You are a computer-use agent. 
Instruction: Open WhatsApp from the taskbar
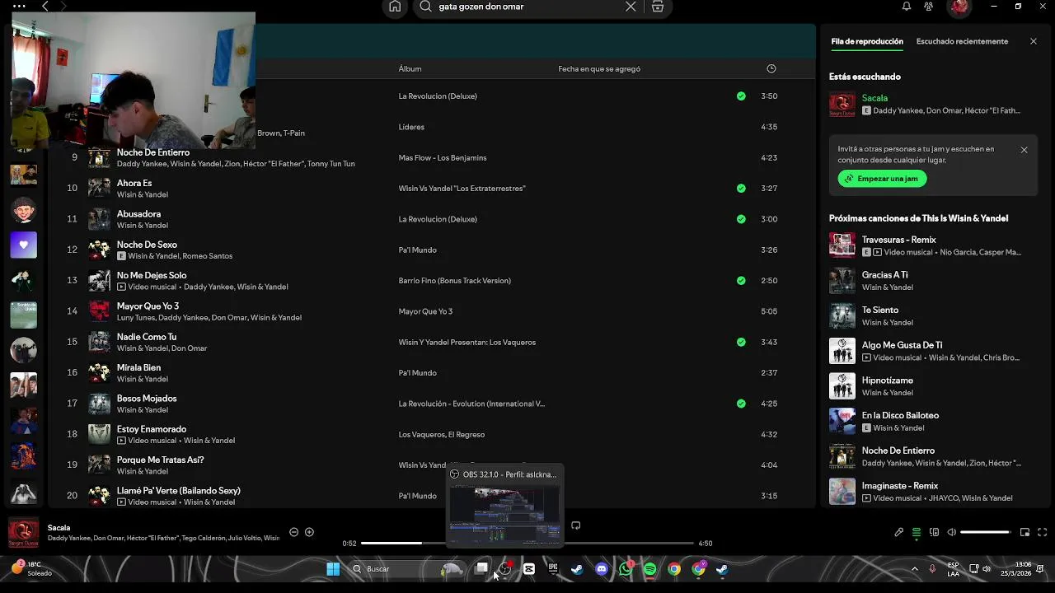[626, 569]
